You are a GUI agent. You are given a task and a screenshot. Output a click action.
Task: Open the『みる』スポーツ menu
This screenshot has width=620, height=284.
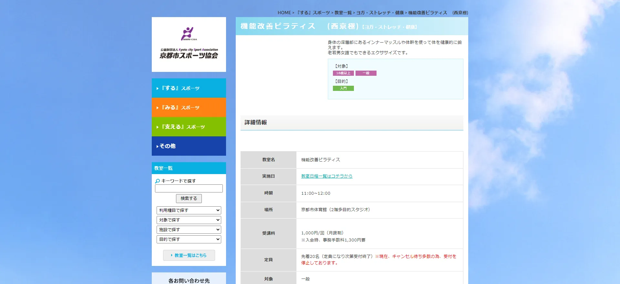(x=189, y=107)
